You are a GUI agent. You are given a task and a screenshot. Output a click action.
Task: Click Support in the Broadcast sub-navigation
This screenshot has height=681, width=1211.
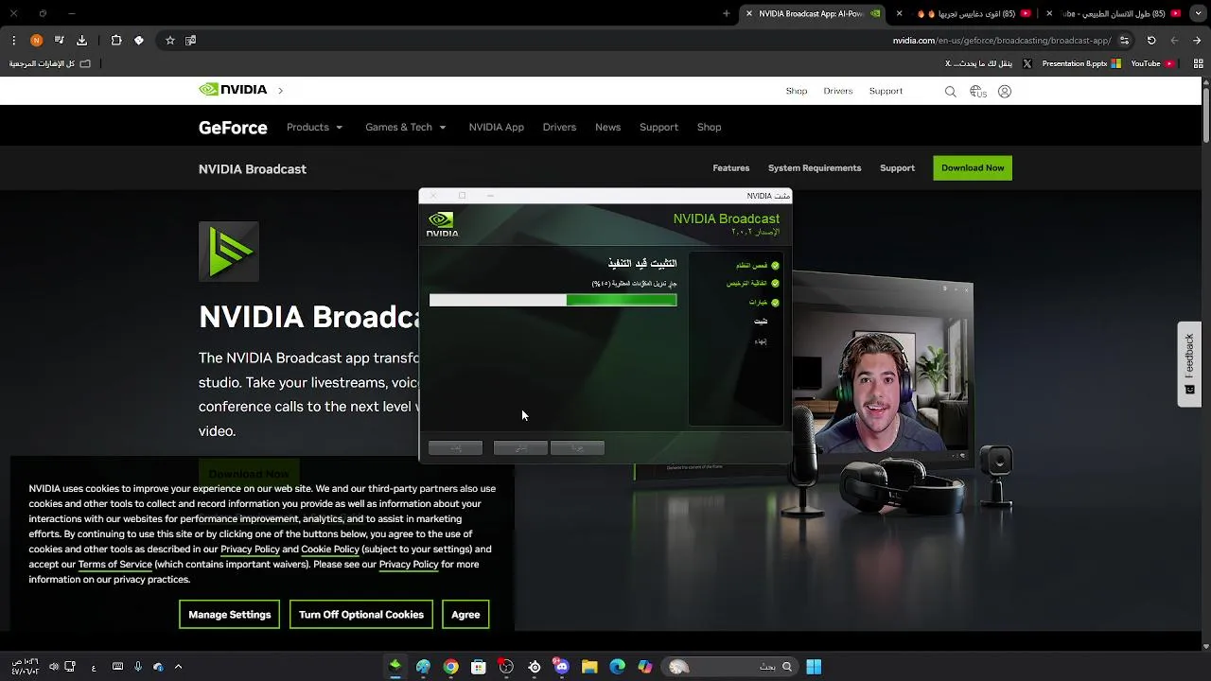coord(897,168)
